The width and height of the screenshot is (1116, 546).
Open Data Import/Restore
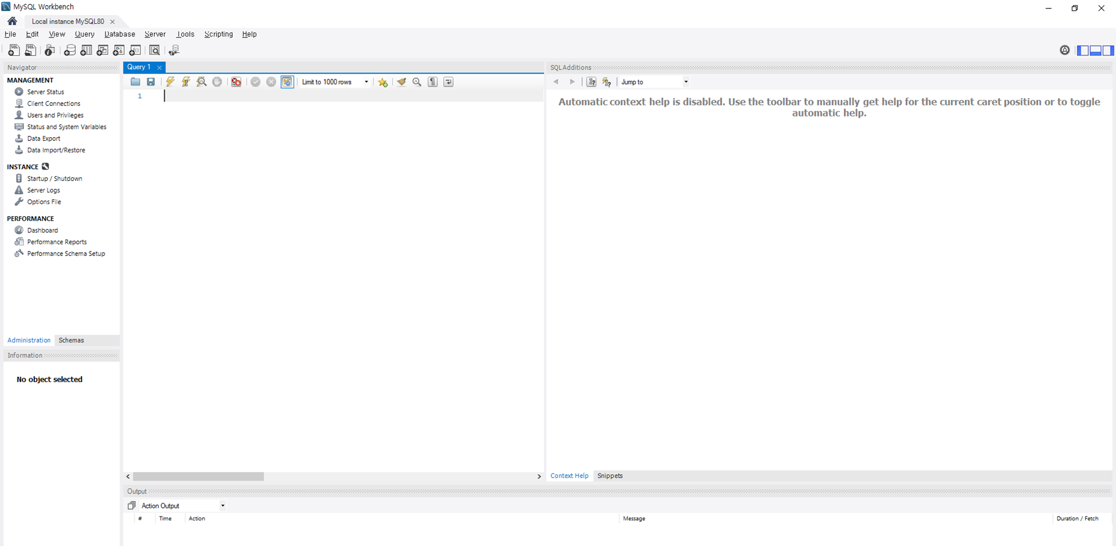[x=56, y=151]
